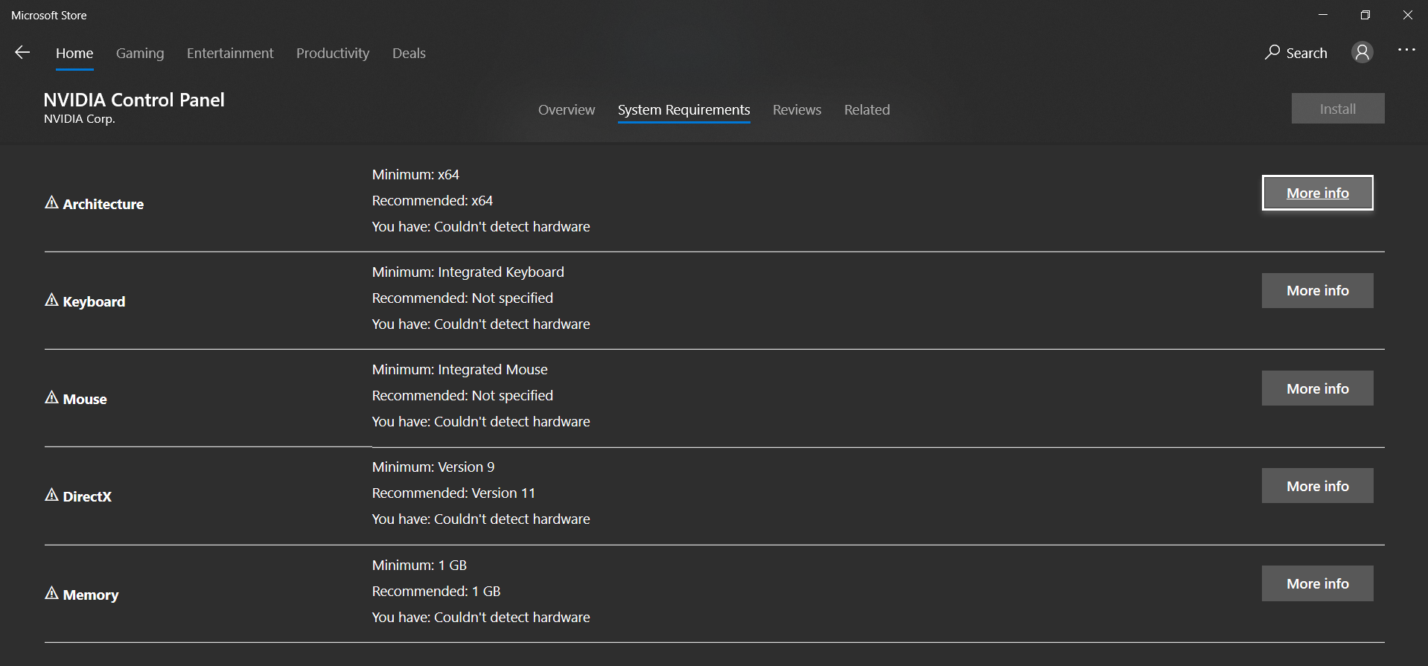Click the DirectX requirement label
The image size is (1428, 666).
tap(87, 496)
